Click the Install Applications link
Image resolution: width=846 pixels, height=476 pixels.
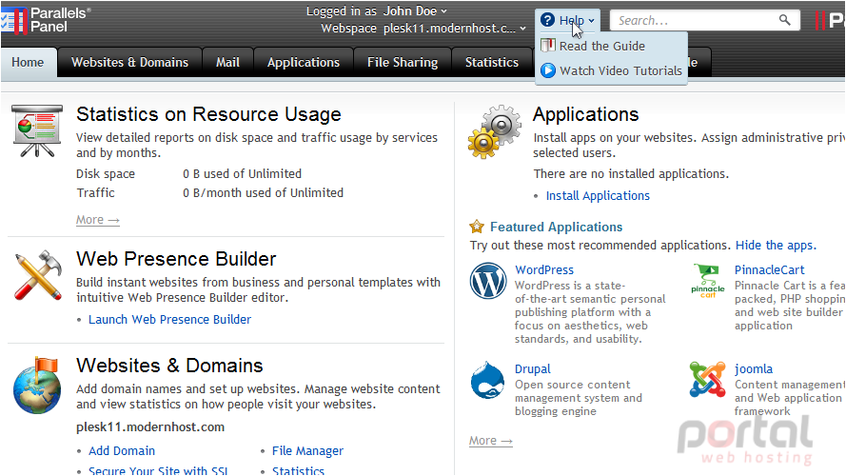598,196
